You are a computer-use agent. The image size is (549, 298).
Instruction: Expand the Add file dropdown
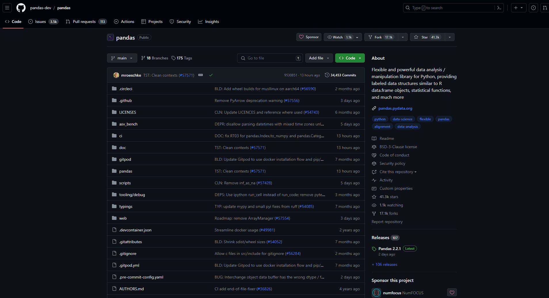coord(319,58)
